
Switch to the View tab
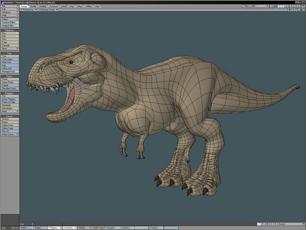point(97,6)
